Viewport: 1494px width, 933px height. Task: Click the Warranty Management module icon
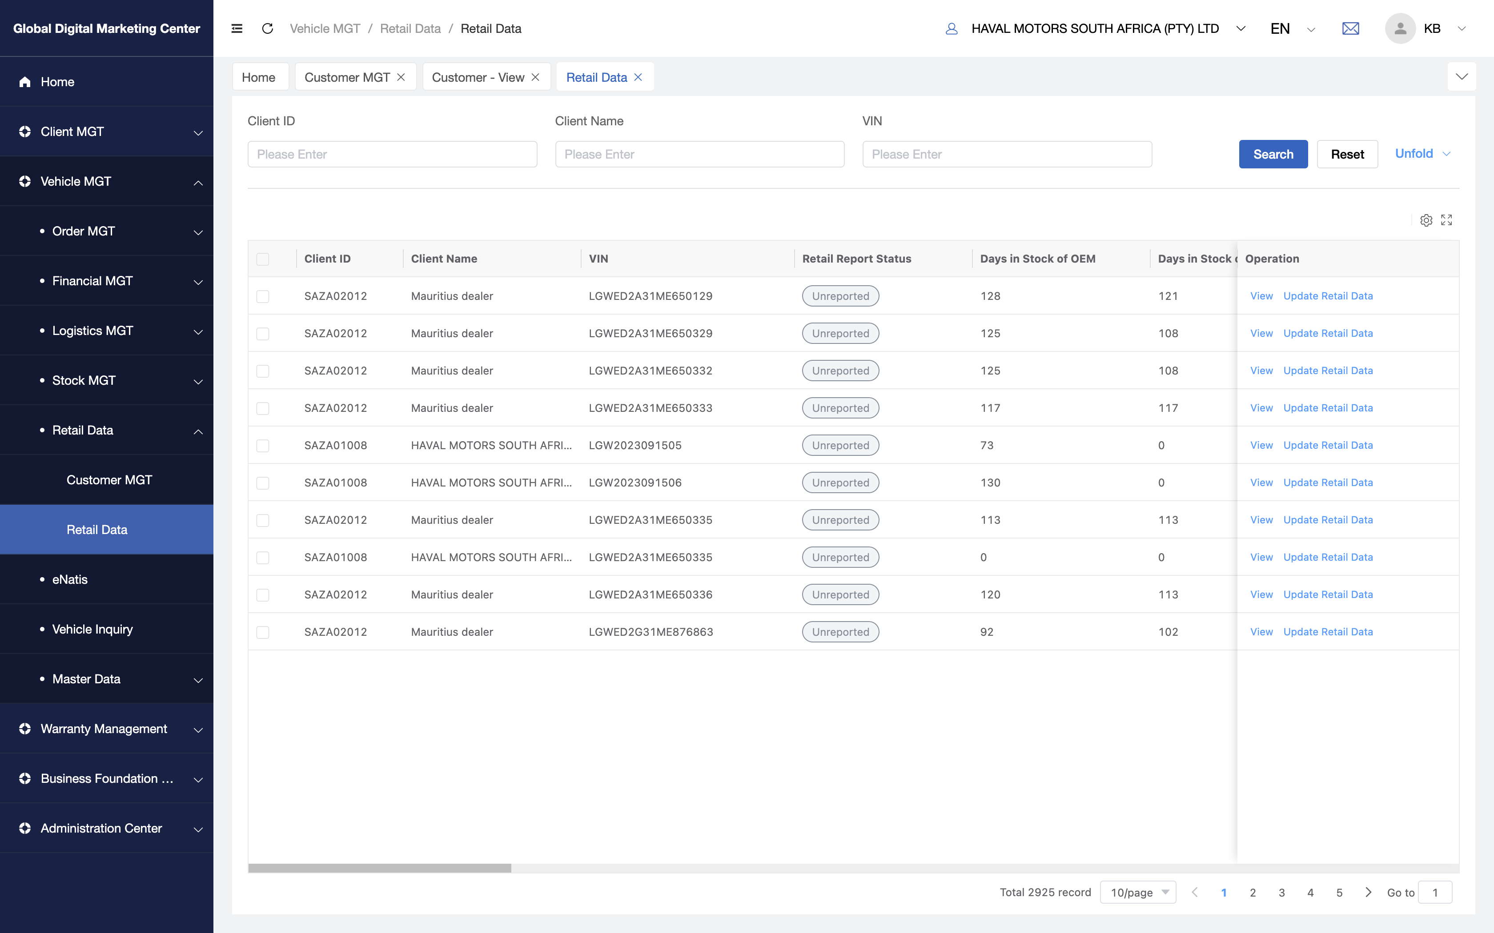(x=25, y=729)
